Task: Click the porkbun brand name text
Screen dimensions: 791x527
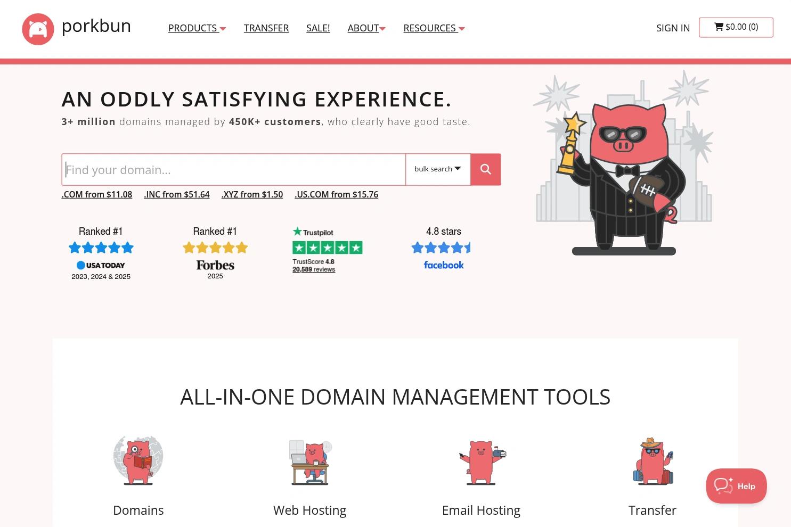Action: (96, 26)
